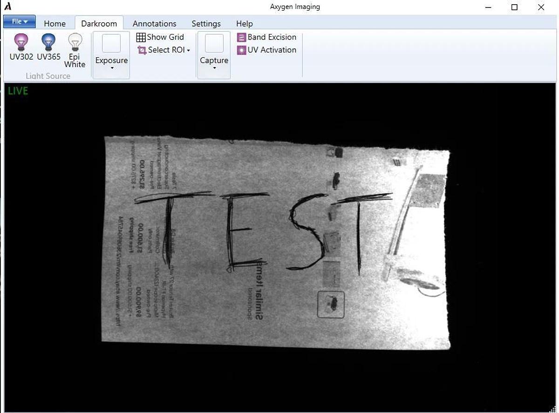Viewport: 559px width, 413px height.
Task: Expand the Exposure dropdown arrow
Action: tap(111, 68)
